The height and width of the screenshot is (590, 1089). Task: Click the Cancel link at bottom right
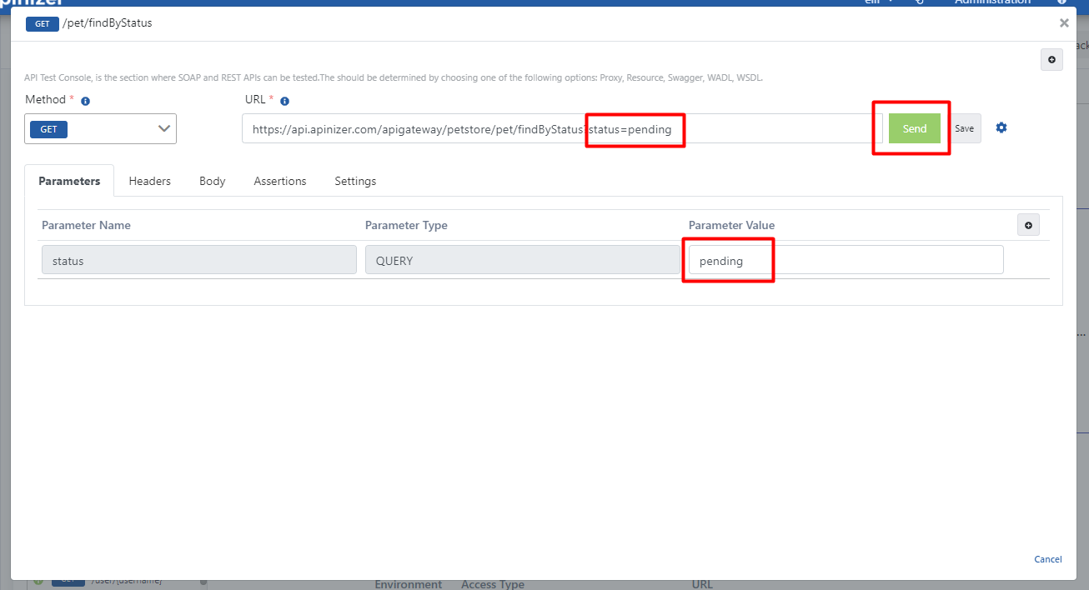(1047, 559)
